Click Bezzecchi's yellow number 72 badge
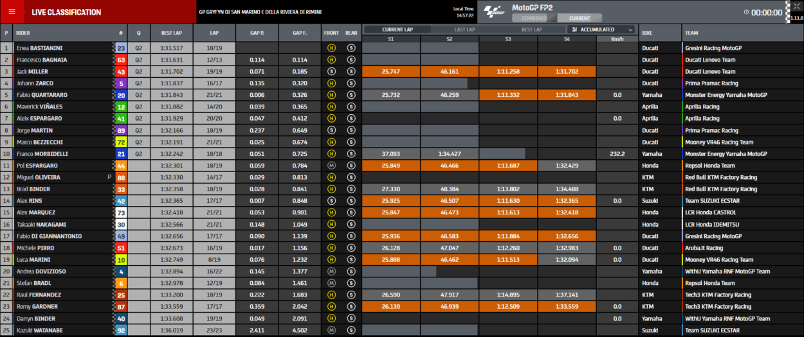 pos(120,142)
